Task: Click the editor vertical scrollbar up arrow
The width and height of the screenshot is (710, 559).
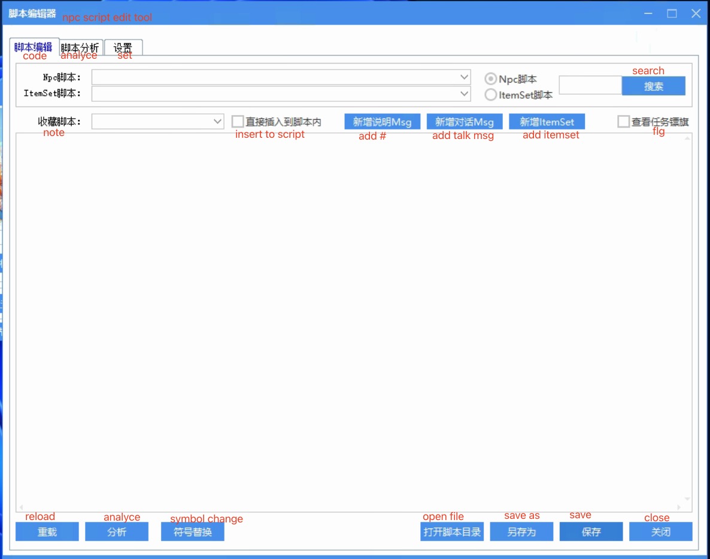Action: pyautogui.click(x=687, y=138)
